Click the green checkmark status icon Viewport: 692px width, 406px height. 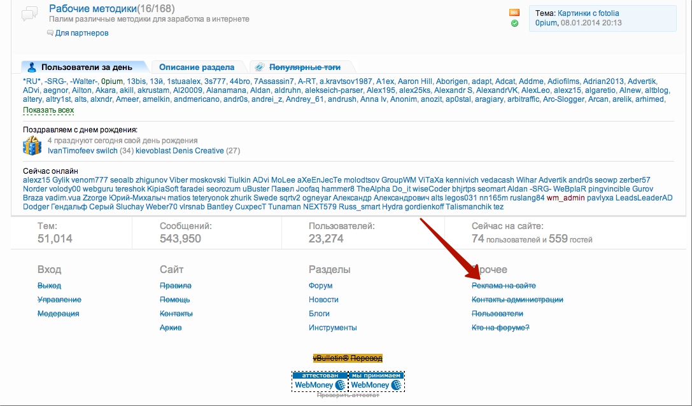point(514,24)
